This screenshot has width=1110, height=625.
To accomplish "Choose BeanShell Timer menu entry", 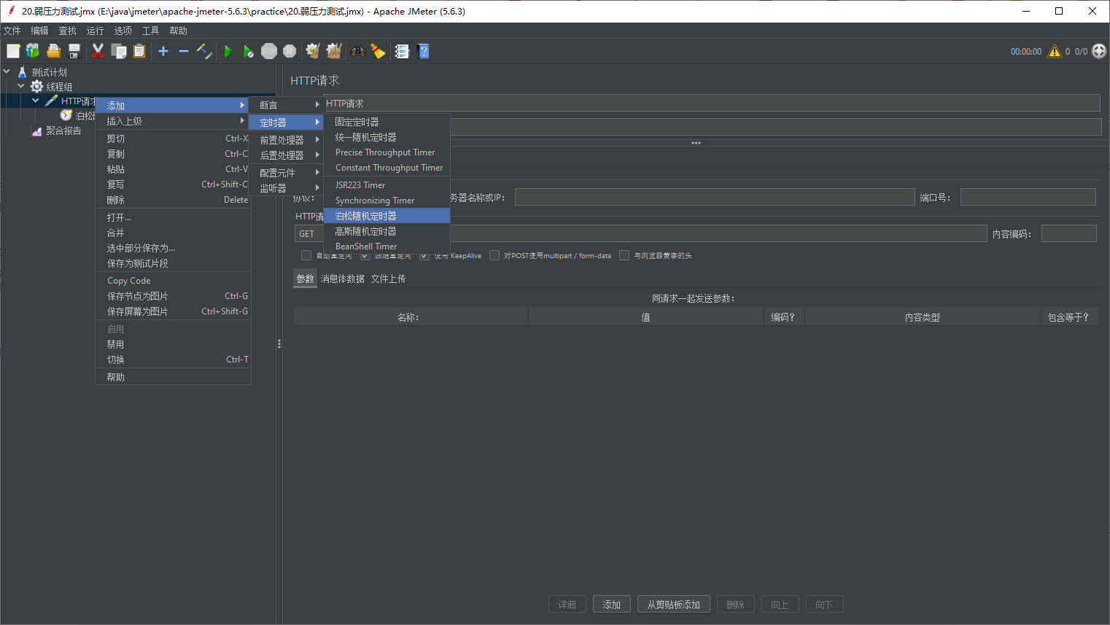I will [x=387, y=246].
